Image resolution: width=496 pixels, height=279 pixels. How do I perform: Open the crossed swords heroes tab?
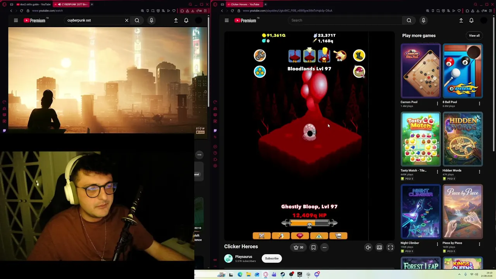tap(262, 236)
